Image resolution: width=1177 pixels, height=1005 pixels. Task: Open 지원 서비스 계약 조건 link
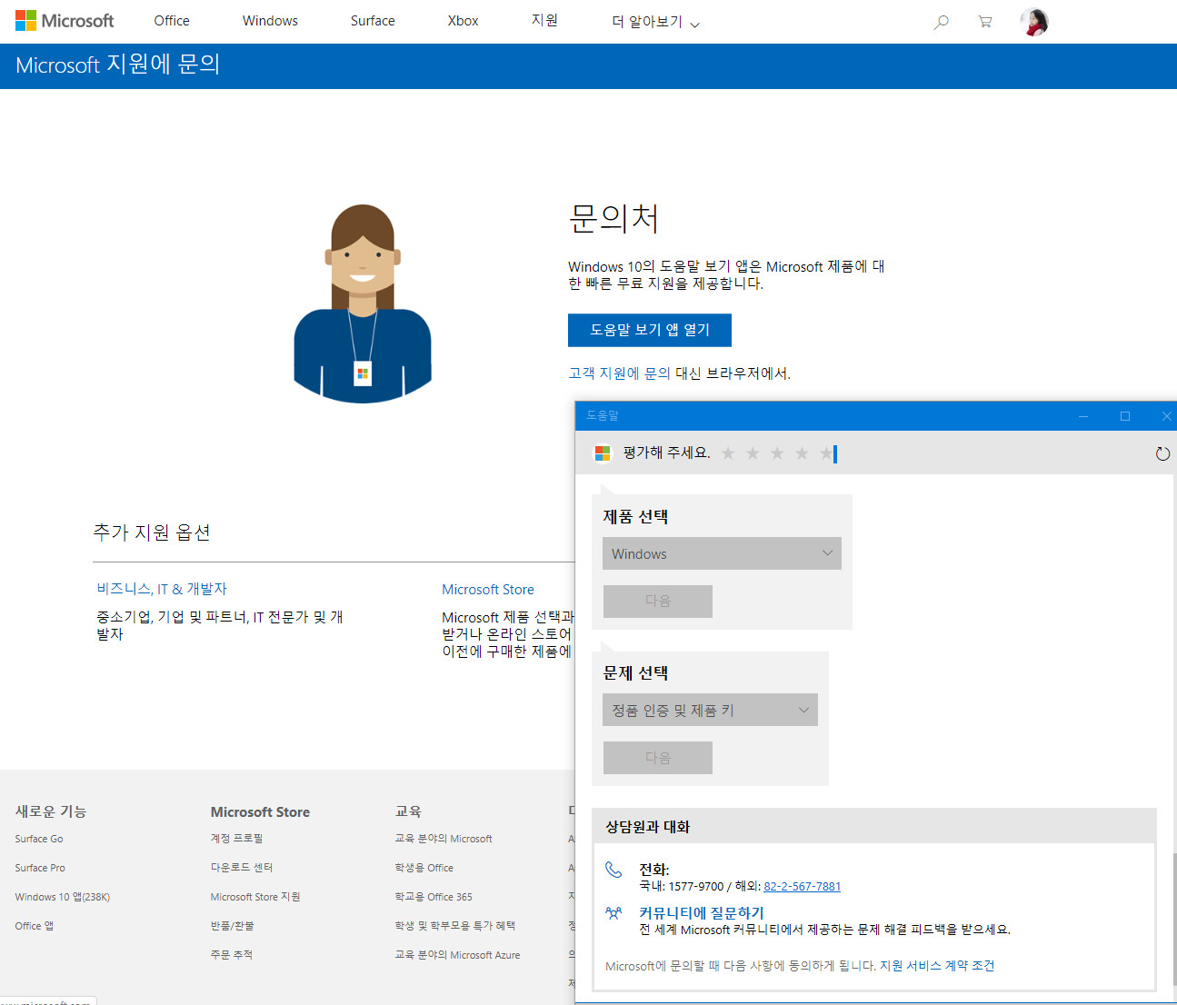[x=937, y=966]
